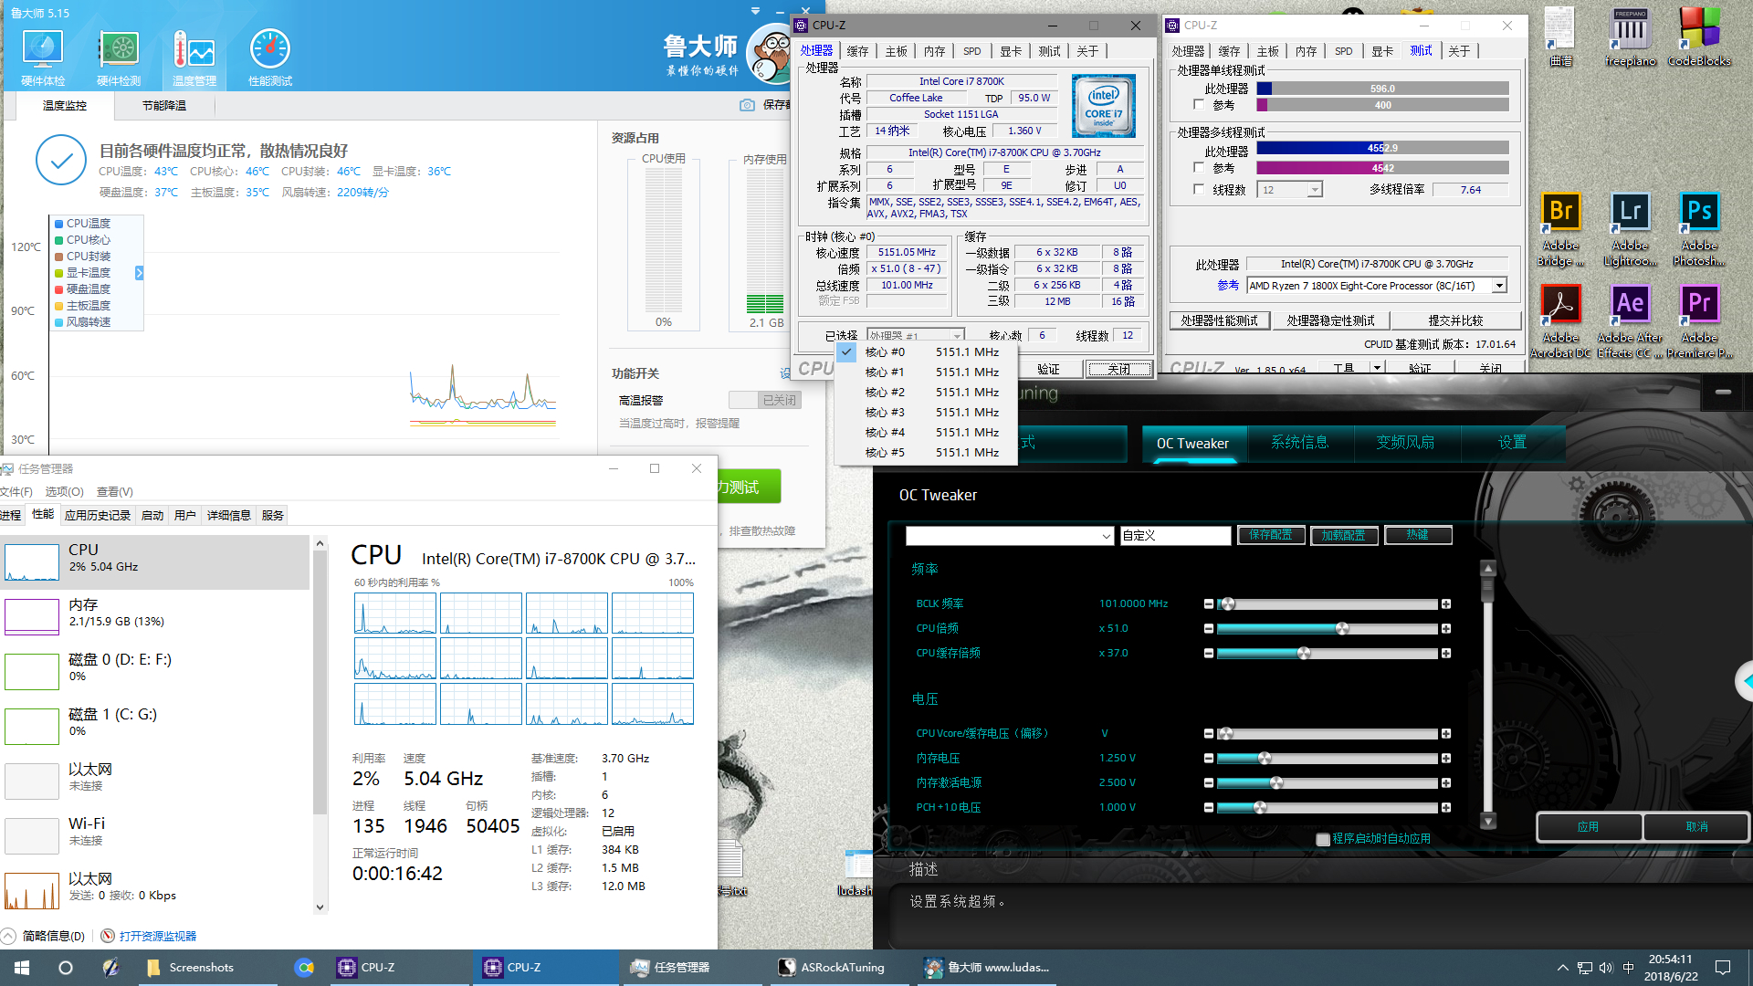Open freepiano desktop shortcut
Viewport: 1753px width, 986px height.
[x=1630, y=37]
